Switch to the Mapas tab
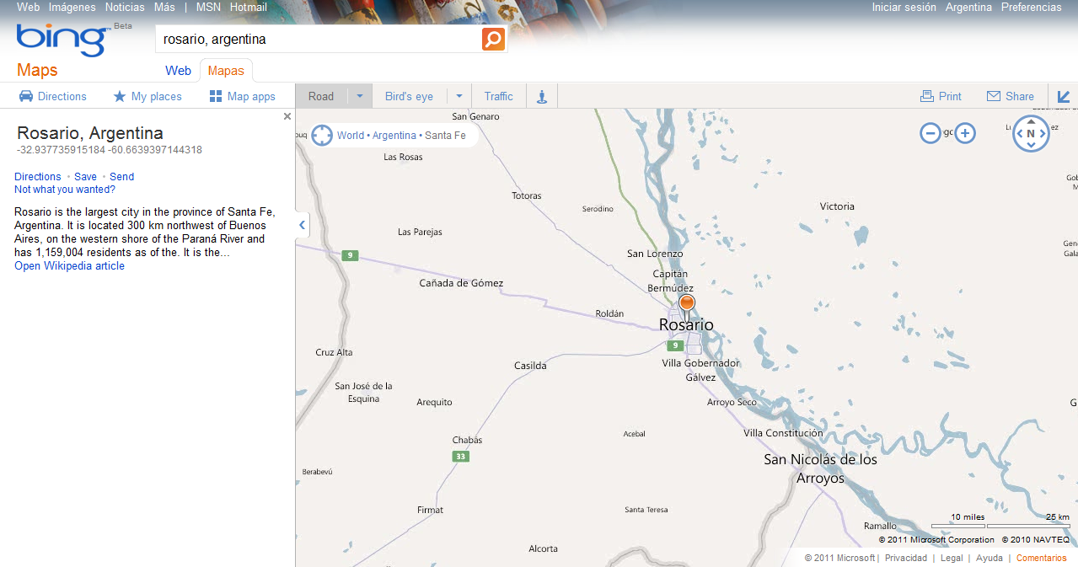The width and height of the screenshot is (1078, 567). [x=225, y=71]
